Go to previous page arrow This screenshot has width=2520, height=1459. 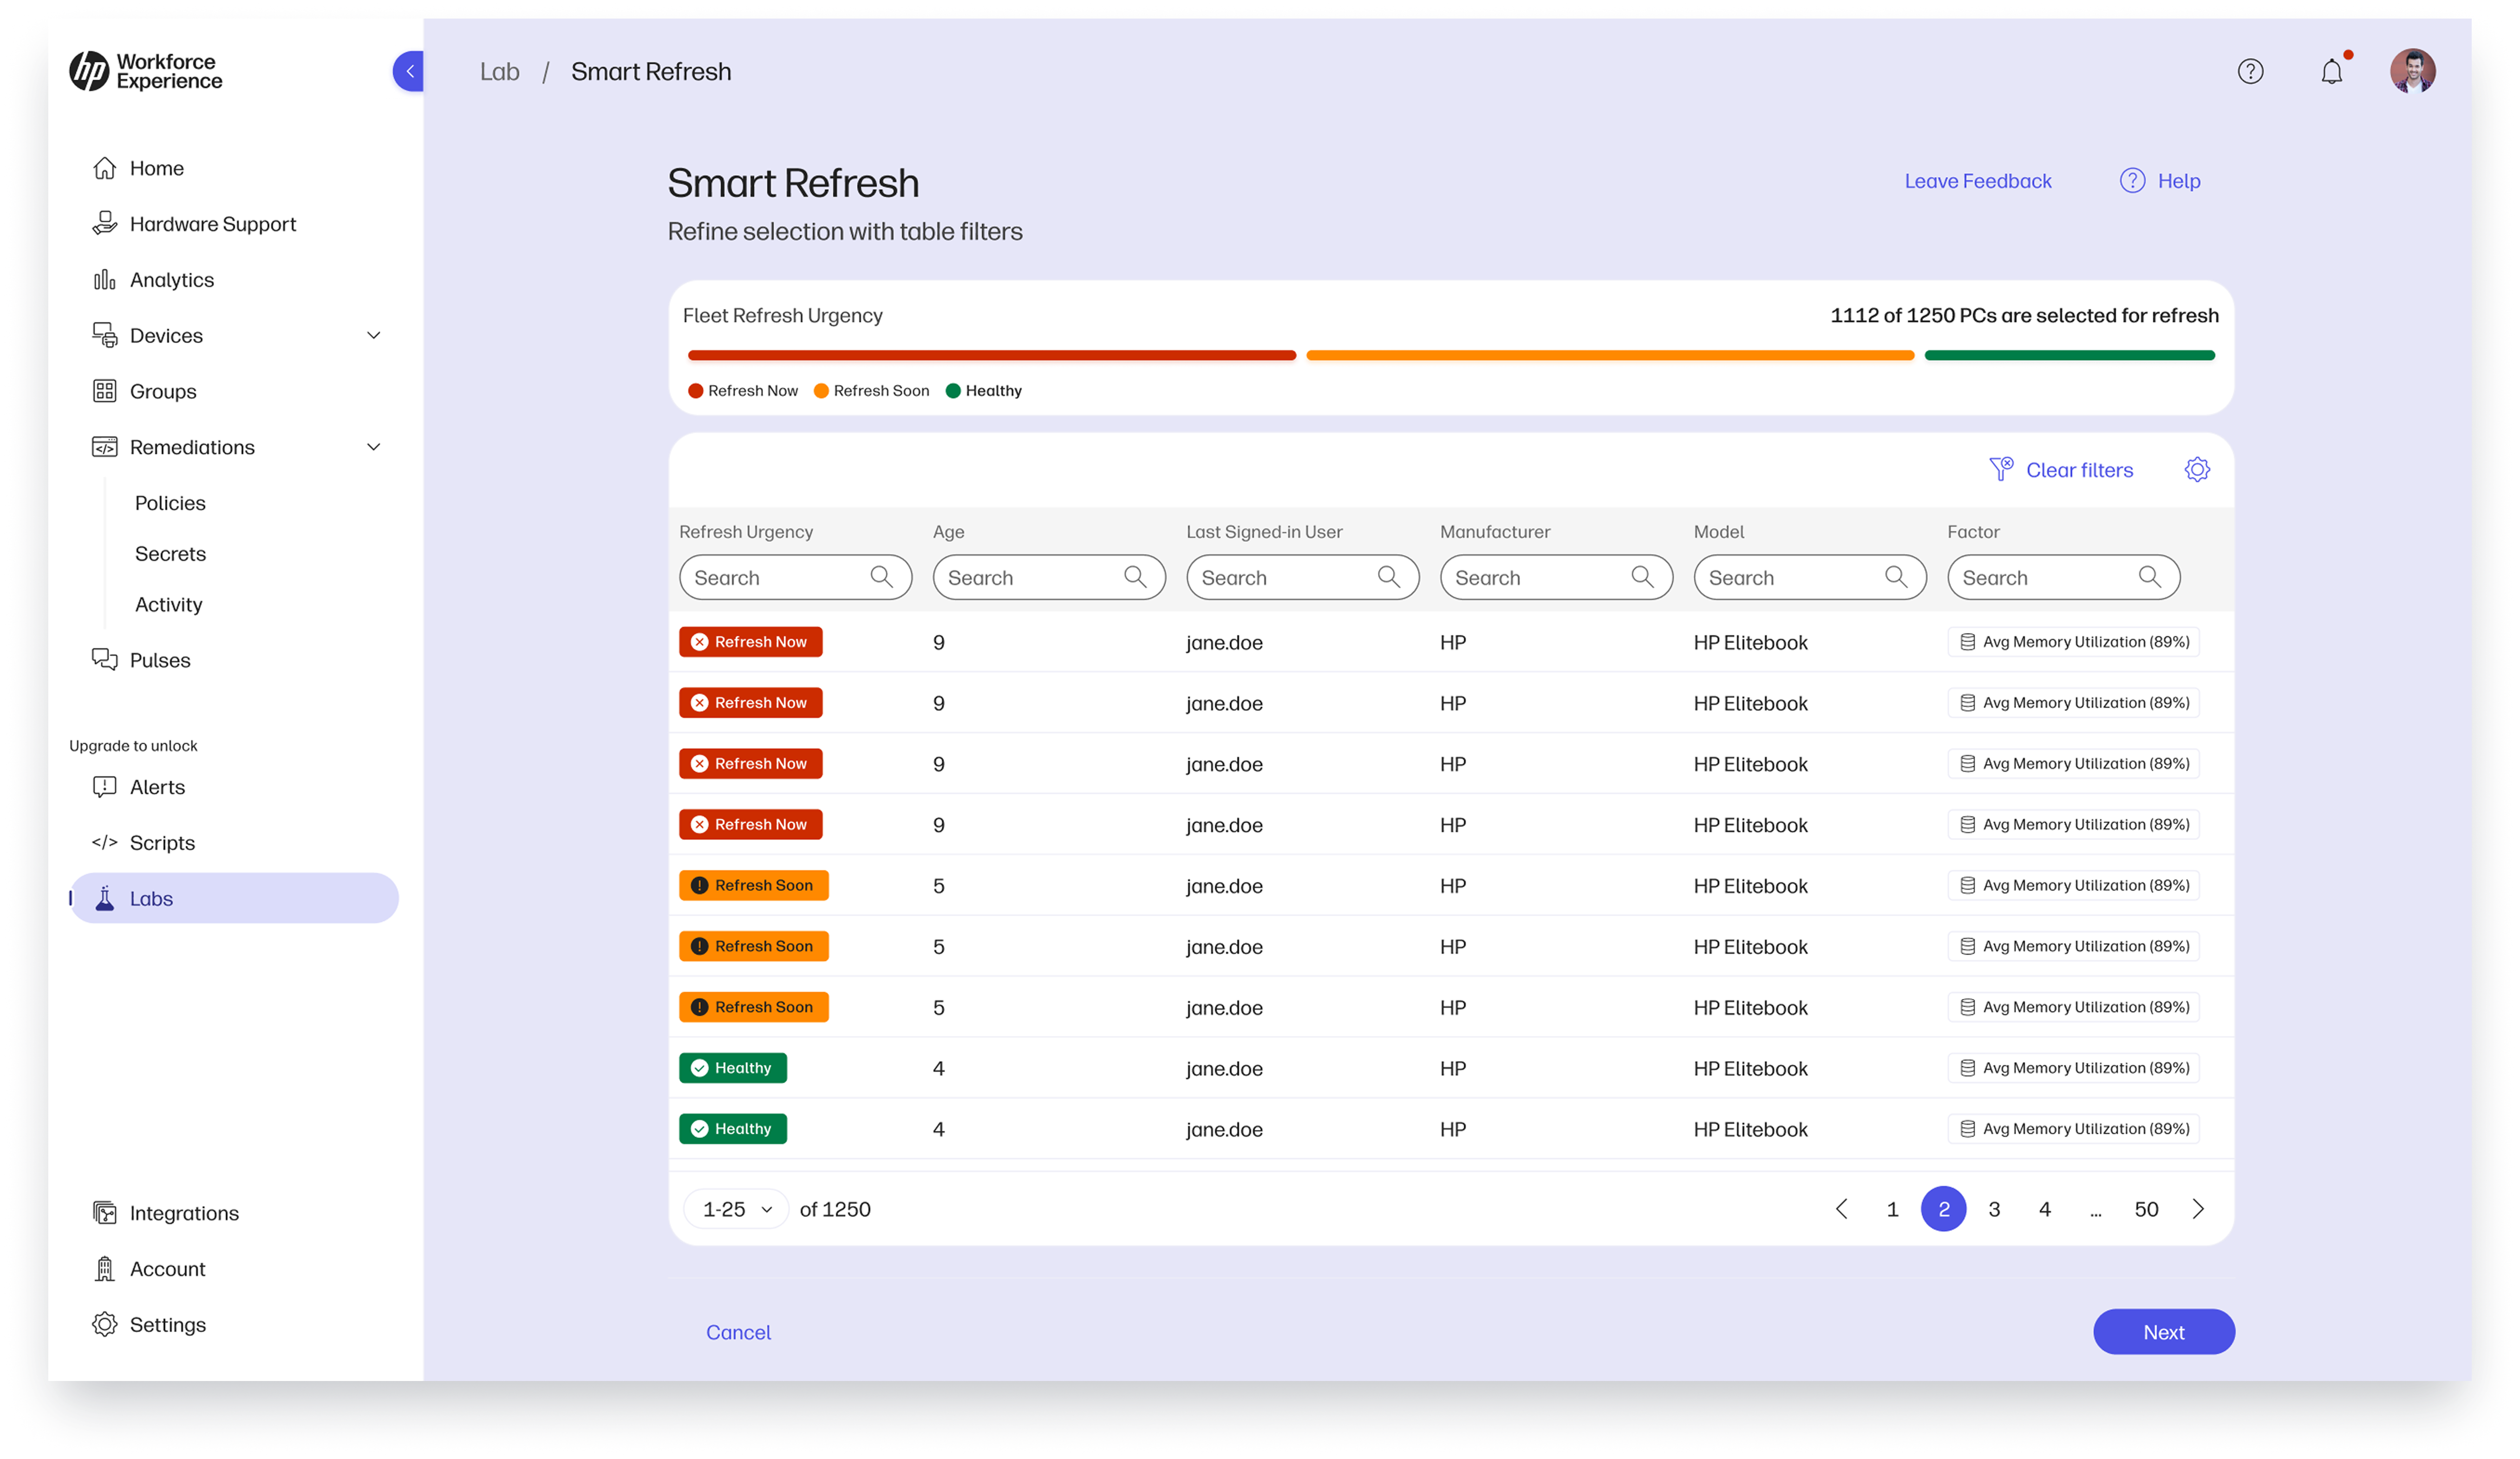pyautogui.click(x=1841, y=1210)
